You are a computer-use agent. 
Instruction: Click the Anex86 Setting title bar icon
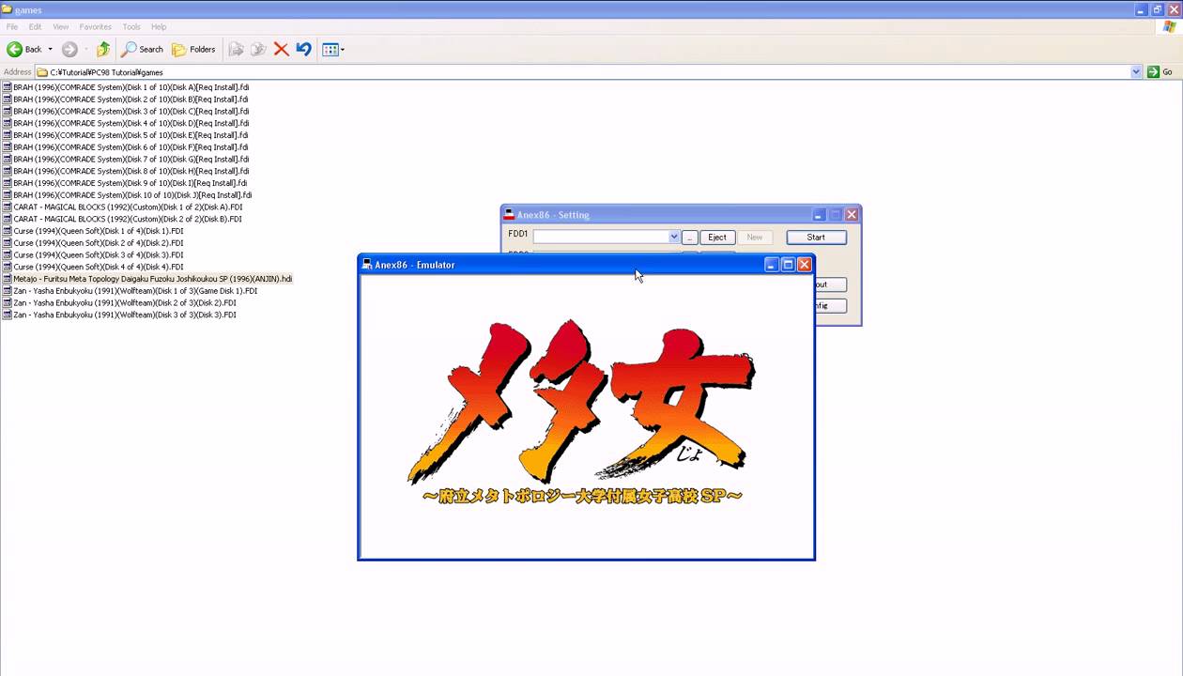509,215
